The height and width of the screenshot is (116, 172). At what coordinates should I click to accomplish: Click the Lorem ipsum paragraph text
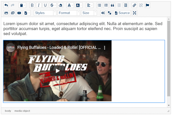coord(83,29)
